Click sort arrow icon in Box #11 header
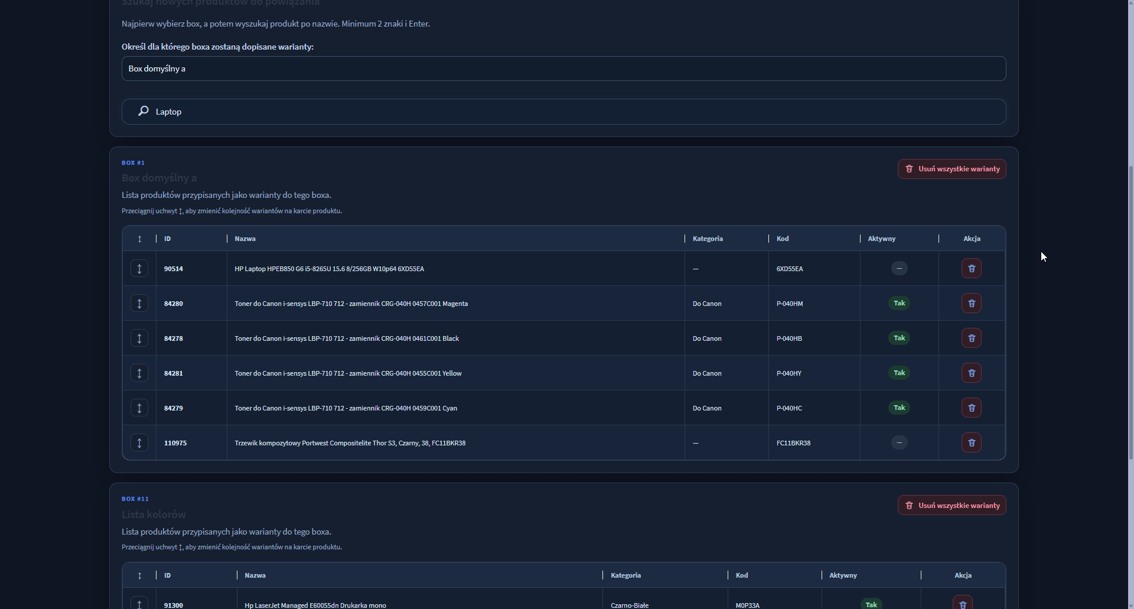The image size is (1134, 609). (139, 575)
